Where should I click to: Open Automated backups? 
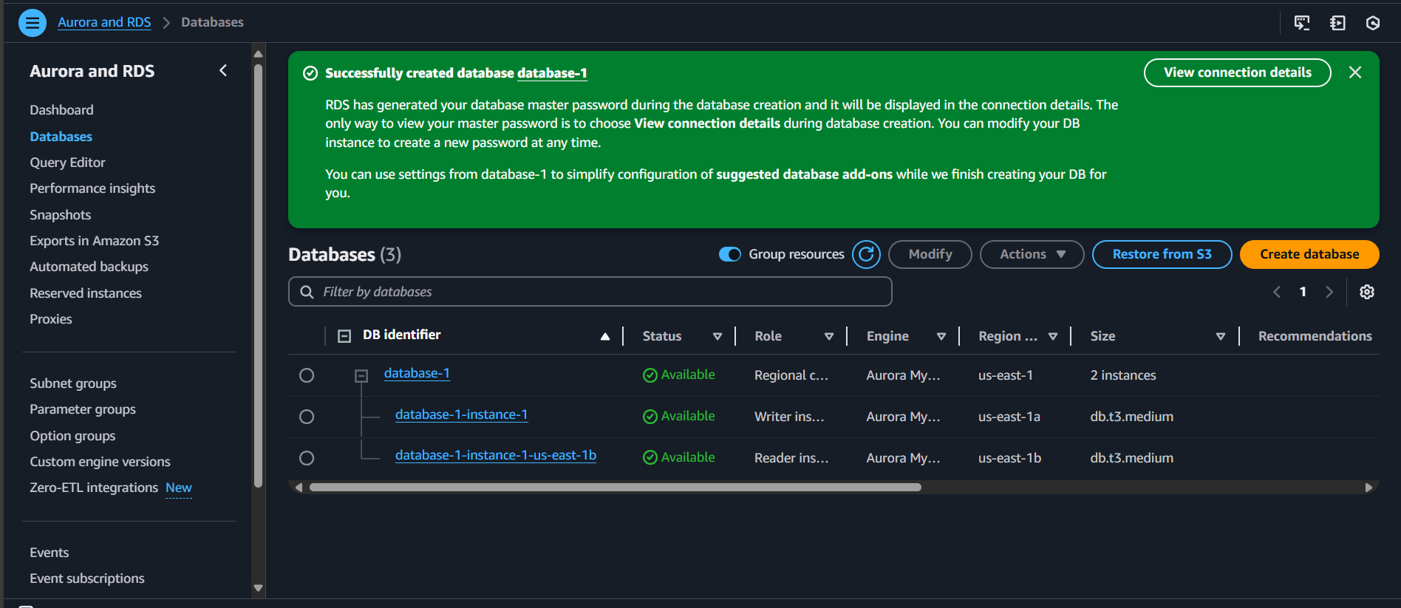[x=89, y=267]
